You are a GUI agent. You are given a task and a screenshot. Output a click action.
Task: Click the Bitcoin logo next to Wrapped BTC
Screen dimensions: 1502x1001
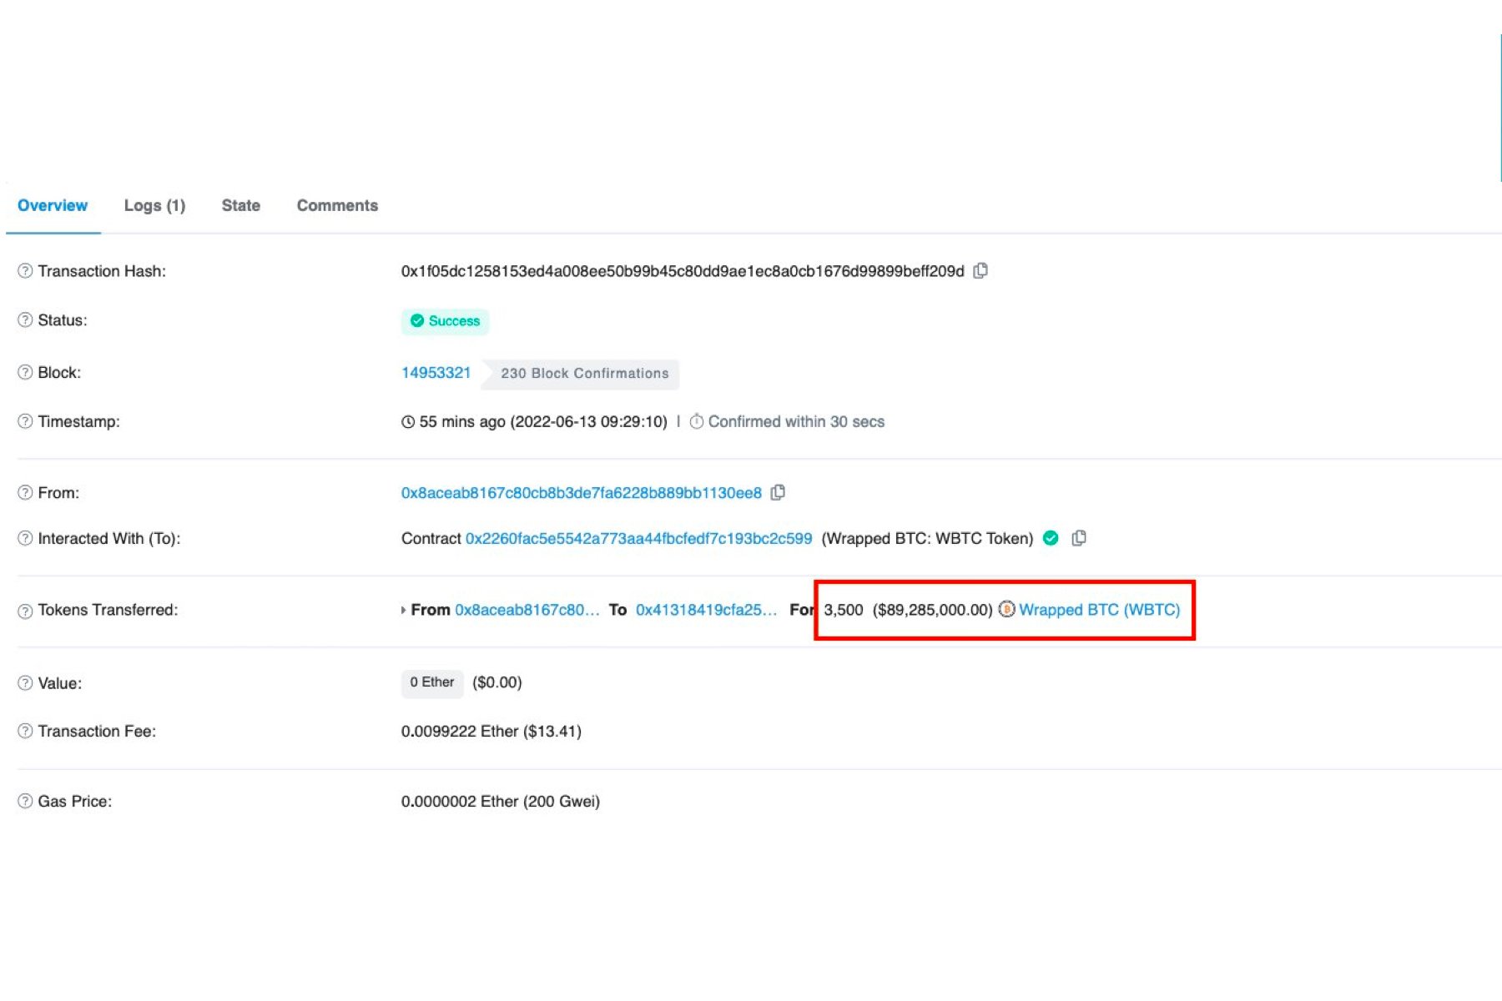pos(1007,610)
